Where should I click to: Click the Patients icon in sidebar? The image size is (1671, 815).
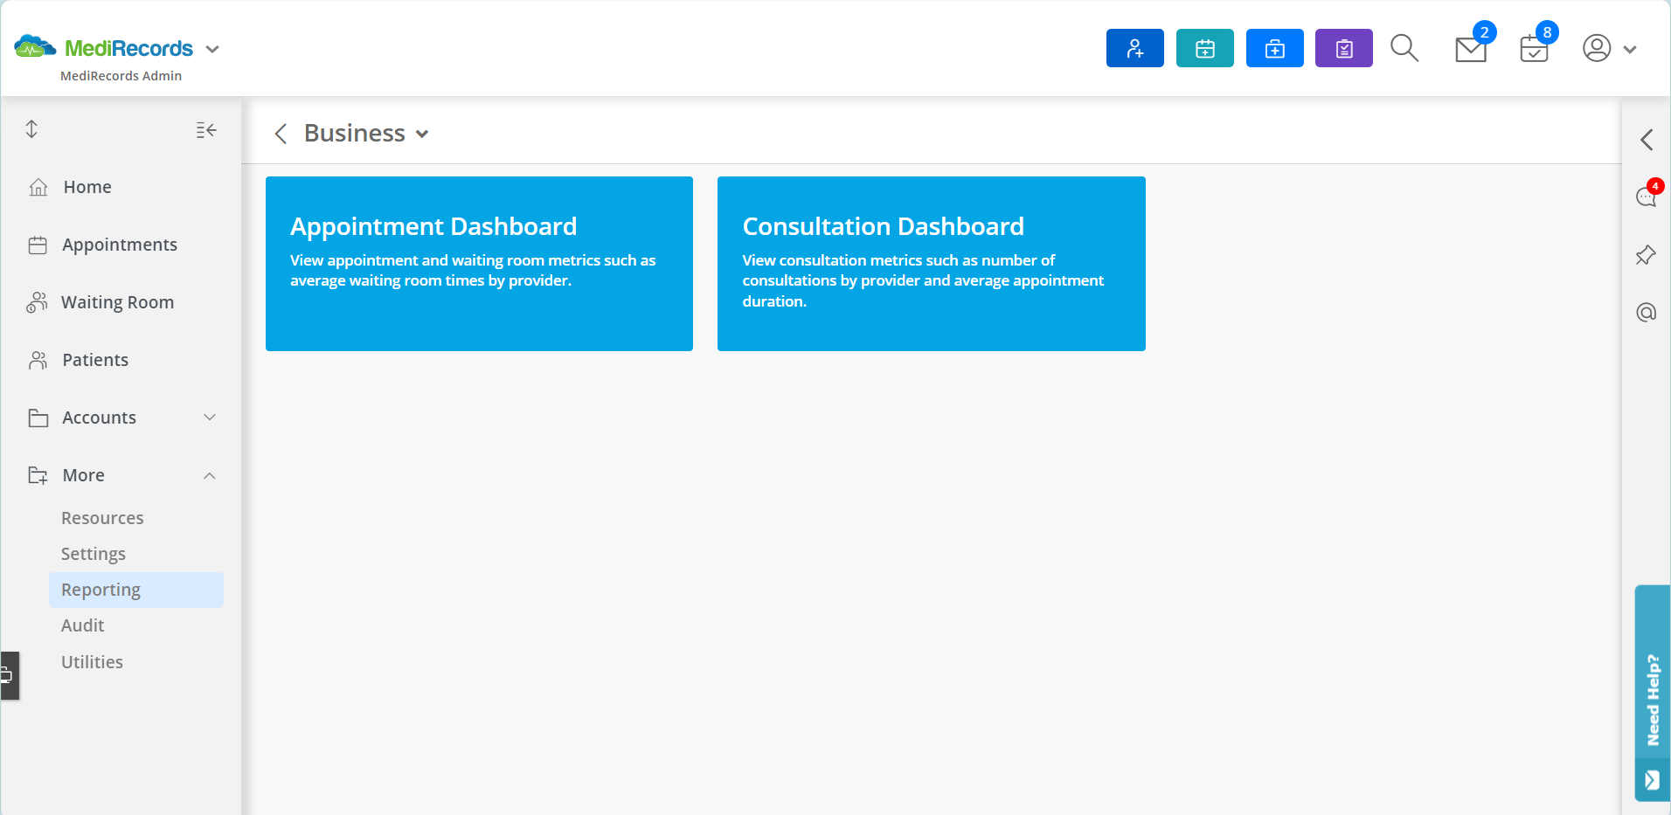pos(38,360)
